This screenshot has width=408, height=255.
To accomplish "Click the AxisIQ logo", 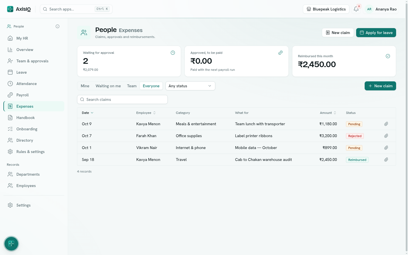I will click(x=19, y=9).
